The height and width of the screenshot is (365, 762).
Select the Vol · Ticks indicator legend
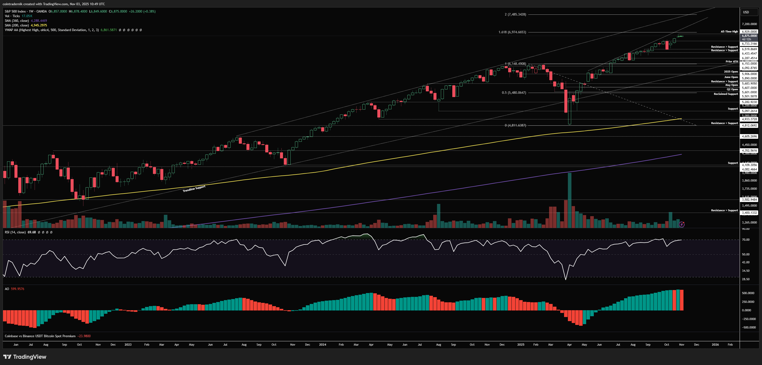[12, 16]
